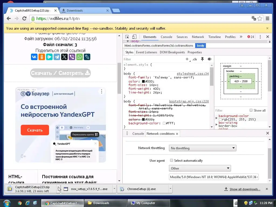Open drawer three-dot menu

click(127, 133)
